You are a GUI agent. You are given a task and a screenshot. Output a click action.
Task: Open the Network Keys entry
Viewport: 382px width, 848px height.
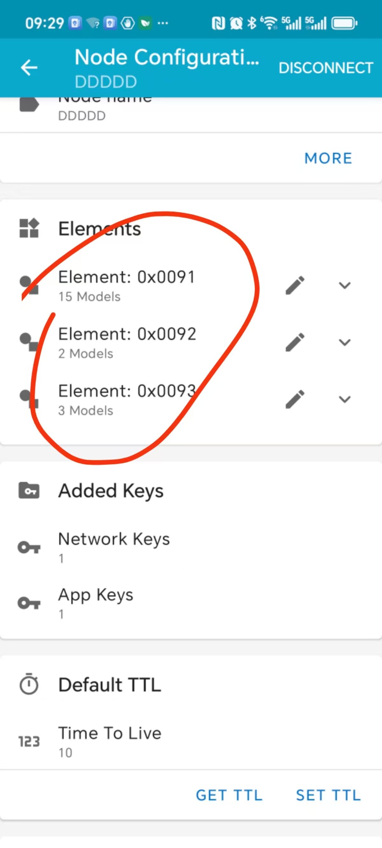pos(191,548)
